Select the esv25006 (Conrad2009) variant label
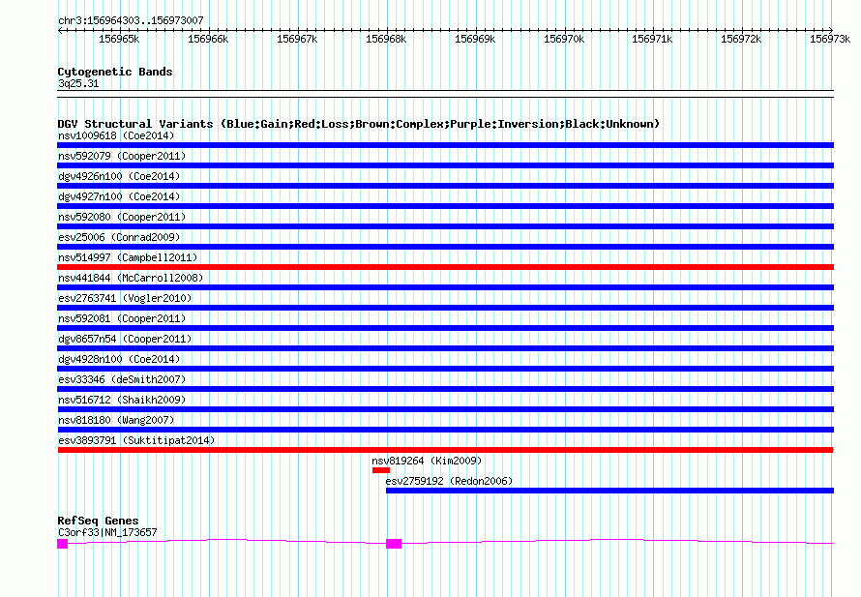861x597 pixels. point(119,237)
